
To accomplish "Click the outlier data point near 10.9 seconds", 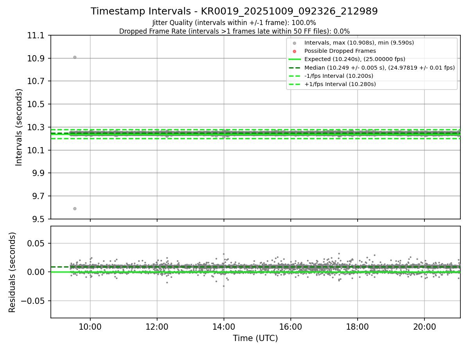I will pos(75,57).
